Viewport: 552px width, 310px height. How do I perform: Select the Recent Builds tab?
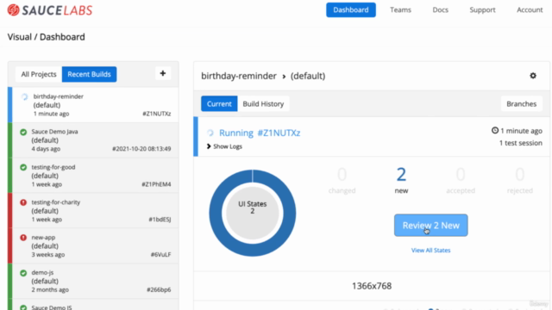pyautogui.click(x=89, y=74)
